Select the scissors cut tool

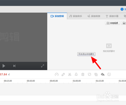click(70, 75)
